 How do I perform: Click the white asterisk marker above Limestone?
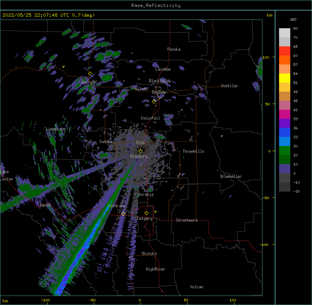tap(55, 125)
